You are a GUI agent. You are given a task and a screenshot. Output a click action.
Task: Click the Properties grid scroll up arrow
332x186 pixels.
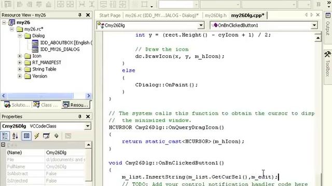pyautogui.click(x=88, y=145)
